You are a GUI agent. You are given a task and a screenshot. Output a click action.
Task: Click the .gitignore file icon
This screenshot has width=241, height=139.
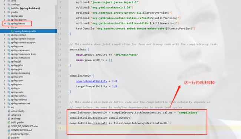(x=9, y=115)
